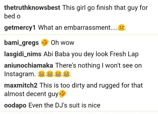View oodapo's profile
This screenshot has width=158, height=114.
point(15,105)
